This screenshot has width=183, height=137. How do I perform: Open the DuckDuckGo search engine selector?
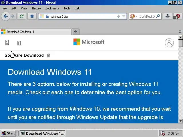[x=134, y=16]
